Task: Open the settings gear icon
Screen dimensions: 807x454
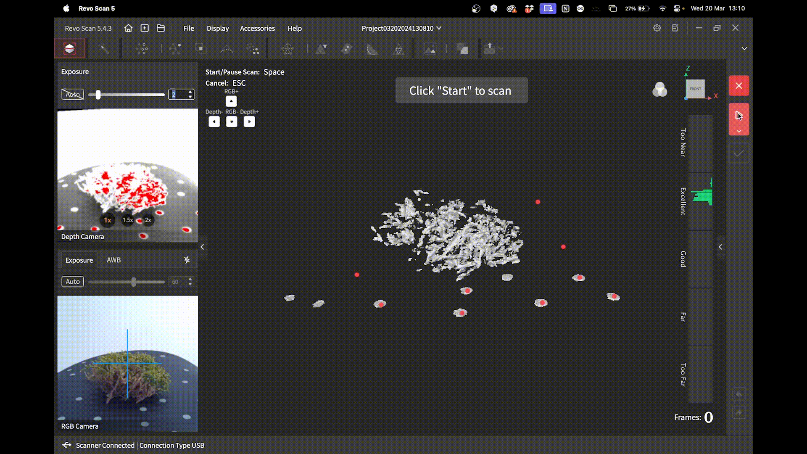Action: 657,28
